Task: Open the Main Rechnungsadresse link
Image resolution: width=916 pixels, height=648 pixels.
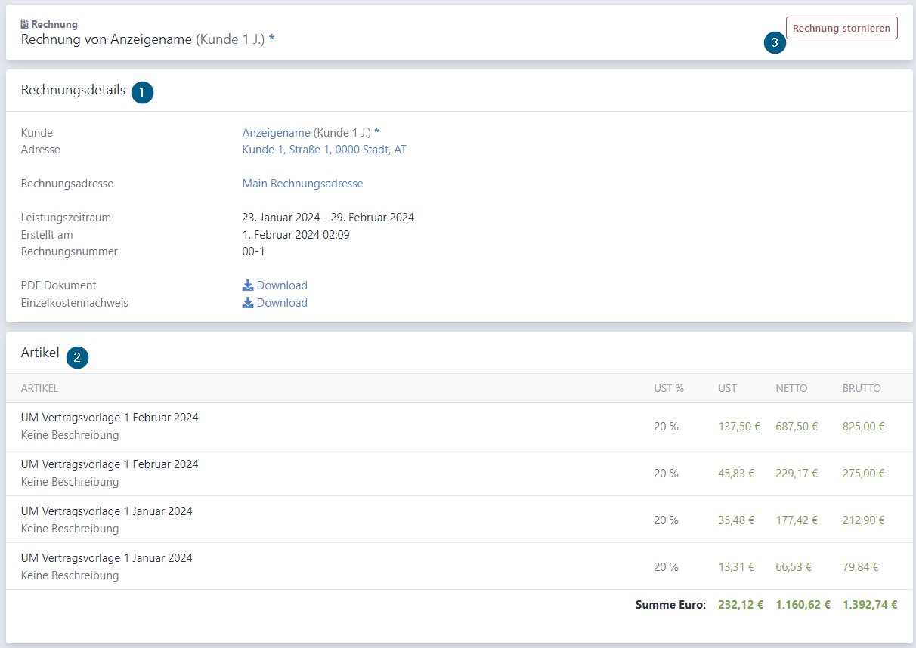Action: click(x=302, y=184)
